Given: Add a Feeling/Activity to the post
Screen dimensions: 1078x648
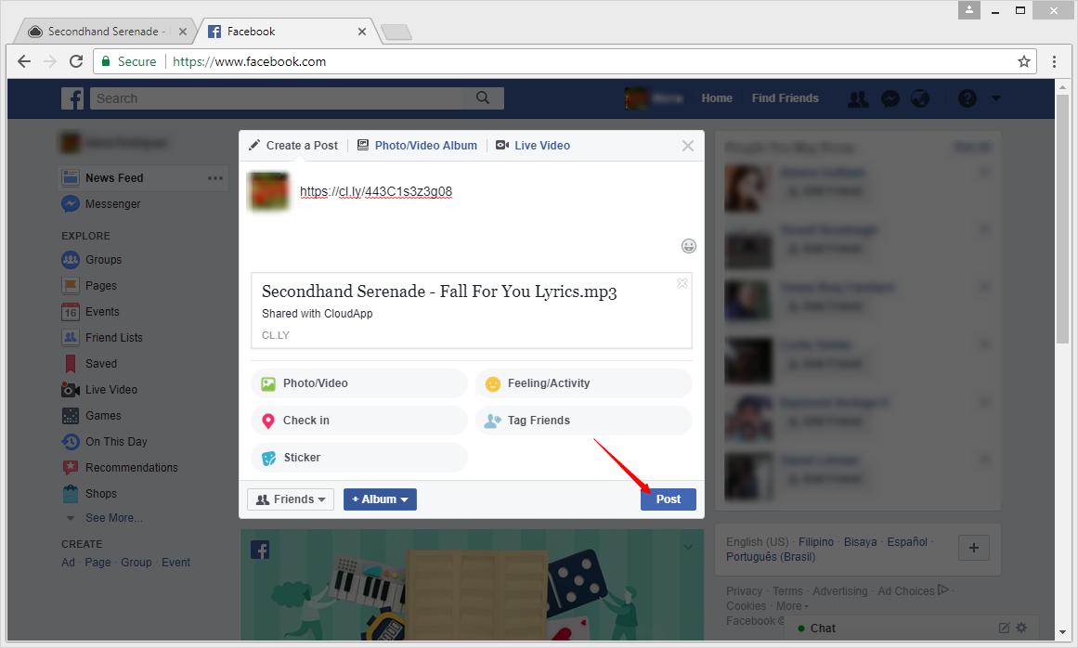Looking at the screenshot, I should tap(584, 383).
